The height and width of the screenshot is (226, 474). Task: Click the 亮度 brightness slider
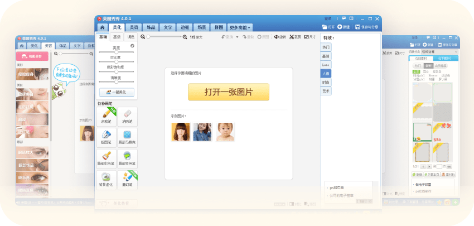116,52
